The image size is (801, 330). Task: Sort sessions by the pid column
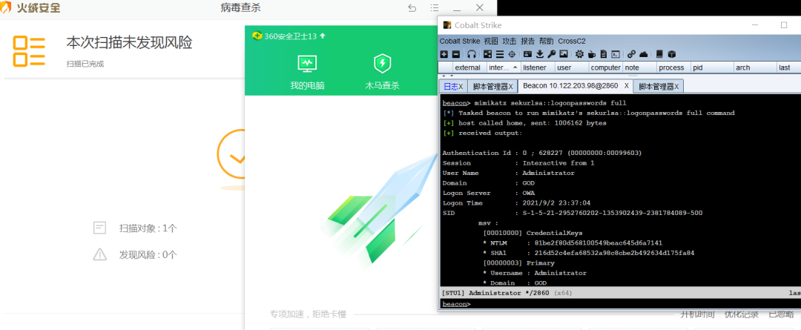(711, 67)
